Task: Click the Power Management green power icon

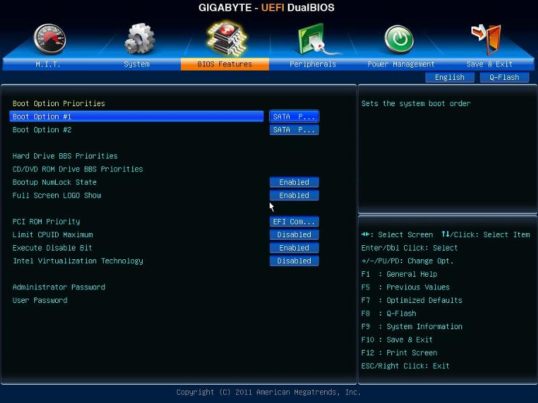Action: pyautogui.click(x=399, y=40)
